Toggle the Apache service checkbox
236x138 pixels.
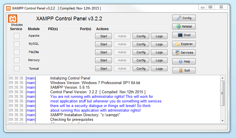point(17,36)
